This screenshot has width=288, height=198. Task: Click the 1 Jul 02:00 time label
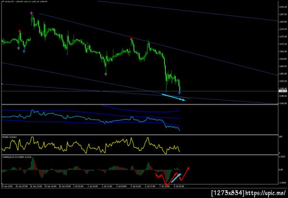pos(78,186)
